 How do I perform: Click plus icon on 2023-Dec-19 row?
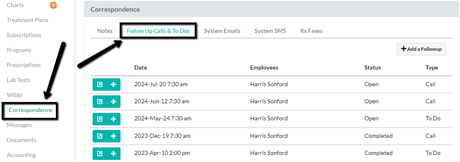tap(113, 136)
